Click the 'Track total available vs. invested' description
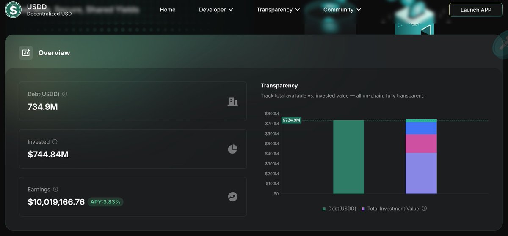Screen dimensions: 508x236 coord(342,96)
